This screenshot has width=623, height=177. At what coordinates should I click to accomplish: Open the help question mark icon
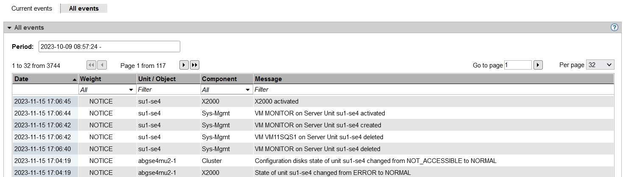coord(614,28)
